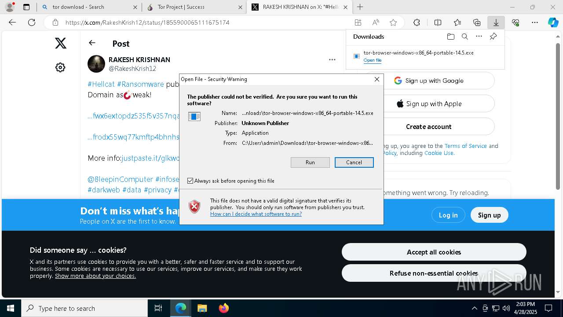
Task: Open the @BleepinComputer mention
Action: tap(120, 179)
